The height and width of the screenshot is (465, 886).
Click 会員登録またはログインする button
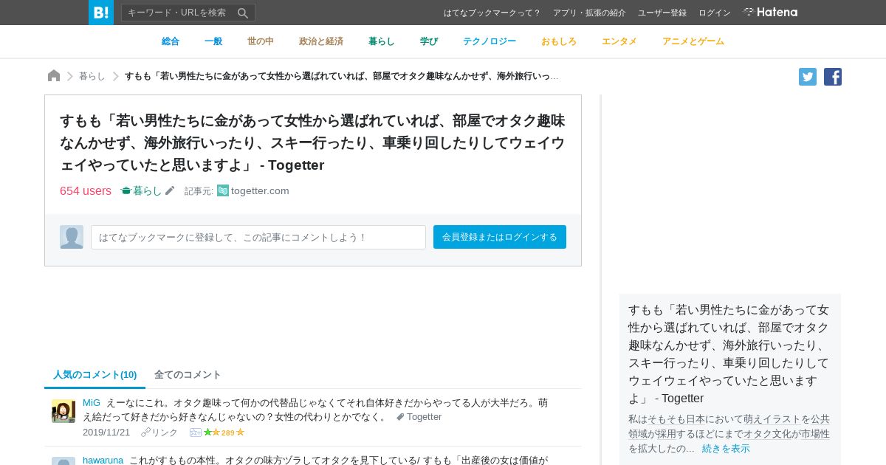500,237
